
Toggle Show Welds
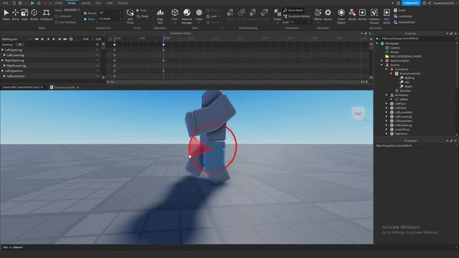[293, 10]
